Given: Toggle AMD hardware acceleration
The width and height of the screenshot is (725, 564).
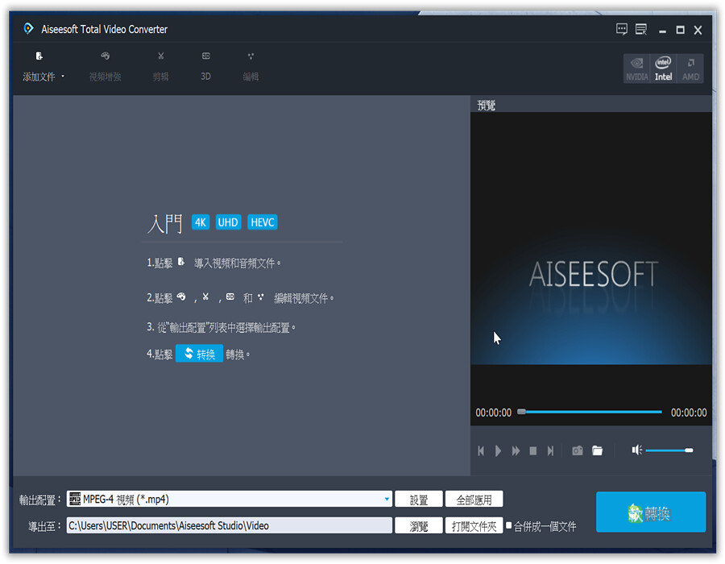Looking at the screenshot, I should pos(690,68).
